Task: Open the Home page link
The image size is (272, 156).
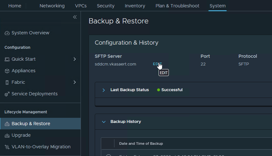Action: pyautogui.click(x=15, y=6)
